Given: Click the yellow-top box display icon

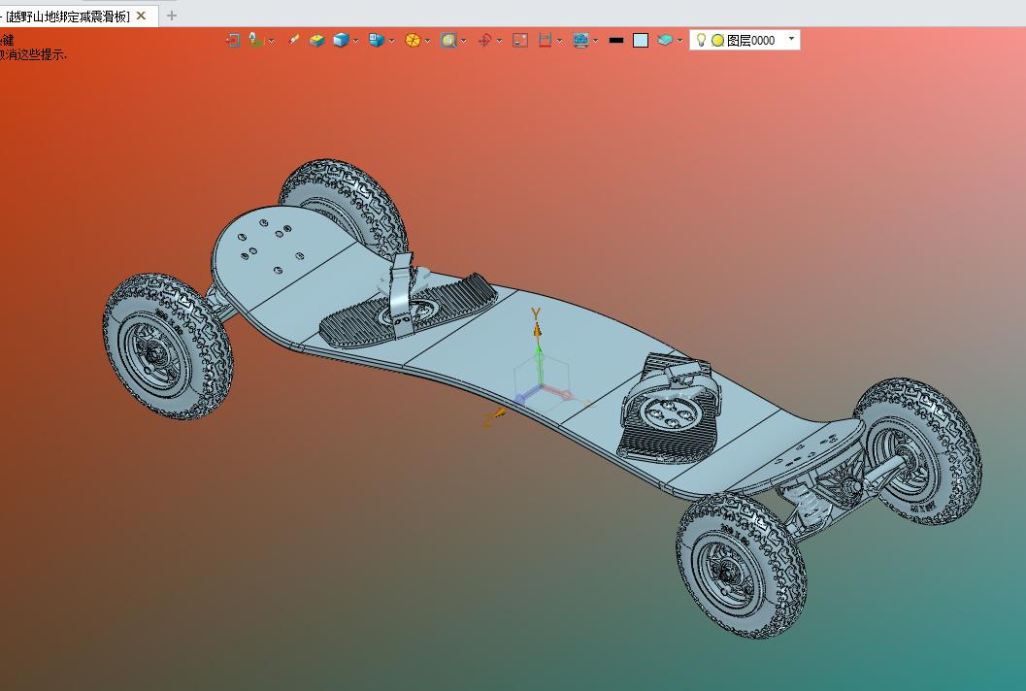Looking at the screenshot, I should click(316, 41).
